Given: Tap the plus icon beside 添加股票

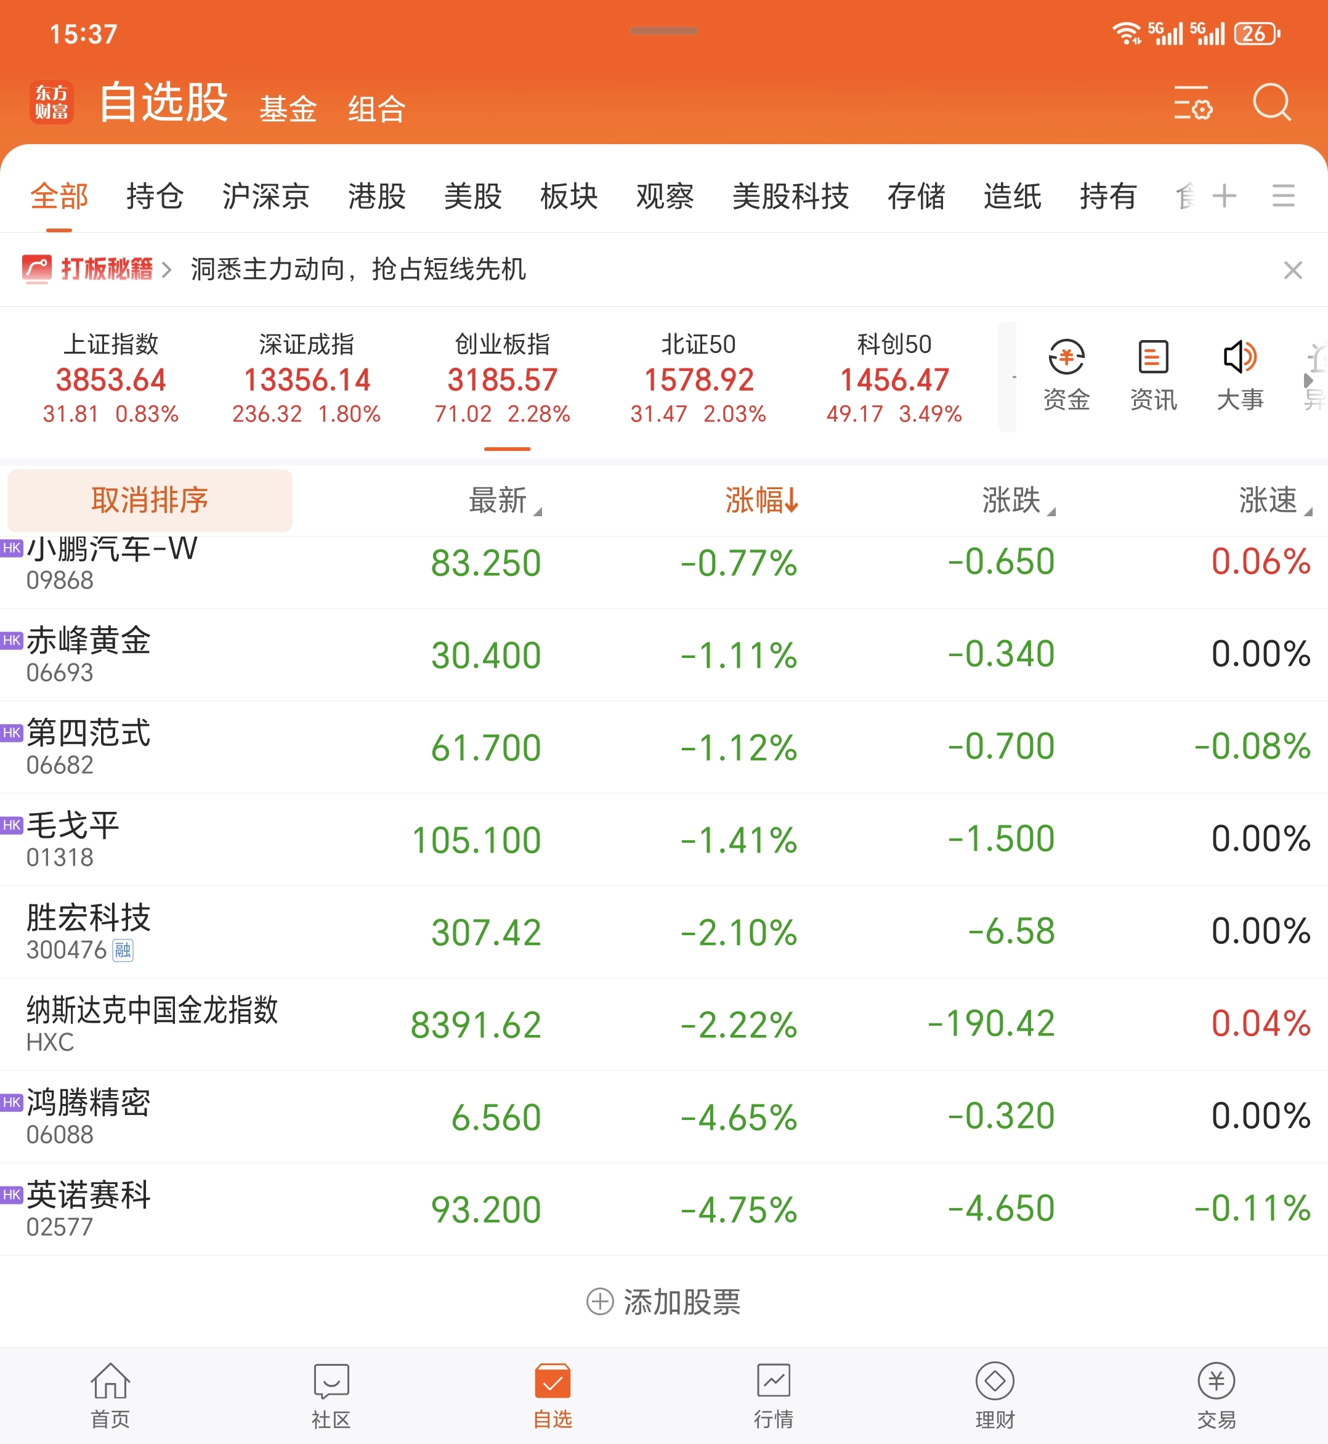Looking at the screenshot, I should [x=600, y=1301].
